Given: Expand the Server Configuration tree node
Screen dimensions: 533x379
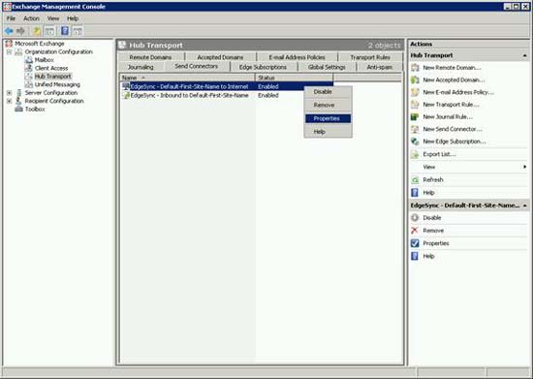Looking at the screenshot, I should point(9,93).
